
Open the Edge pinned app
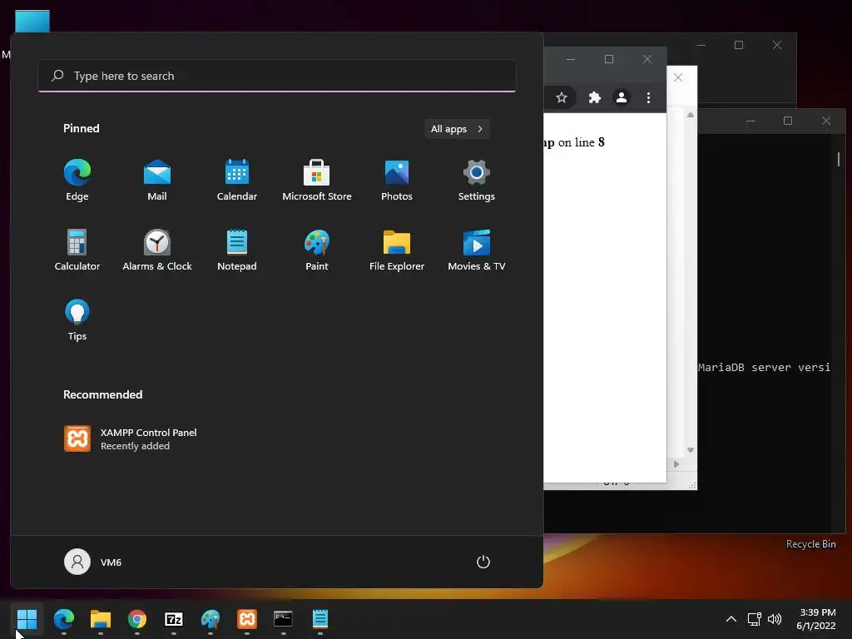click(77, 181)
